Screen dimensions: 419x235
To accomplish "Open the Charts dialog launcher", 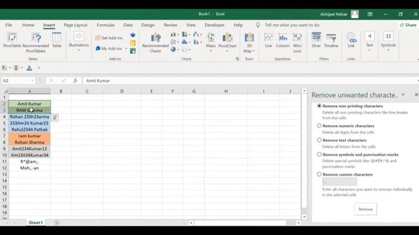I will [237, 59].
